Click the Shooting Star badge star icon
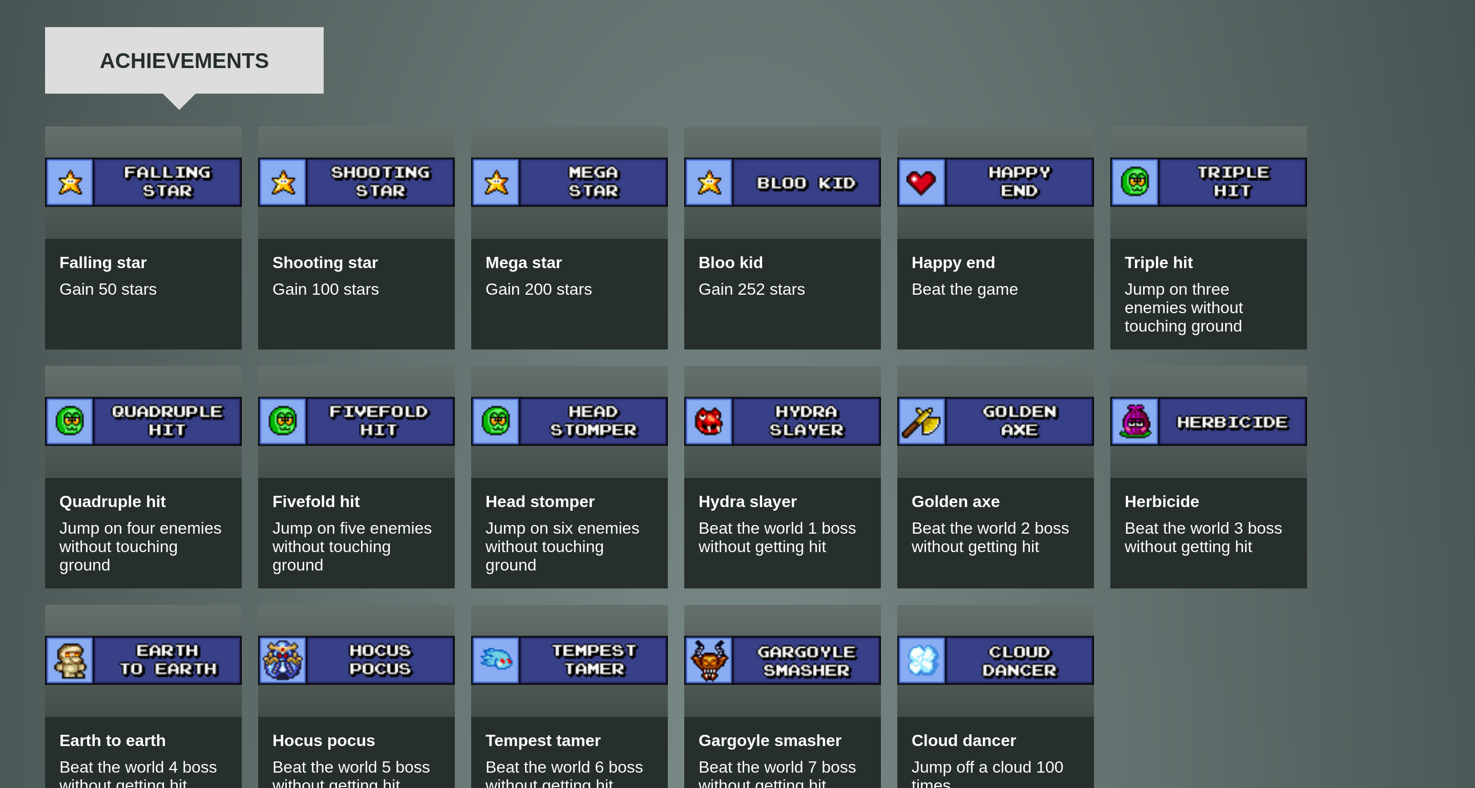This screenshot has width=1475, height=788. [283, 183]
